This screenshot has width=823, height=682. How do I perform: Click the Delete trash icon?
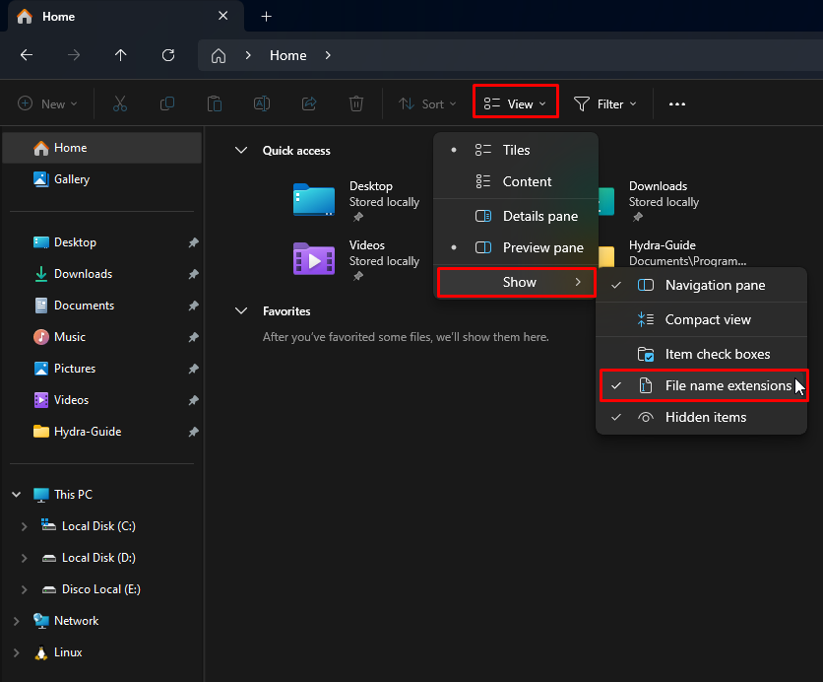point(355,103)
